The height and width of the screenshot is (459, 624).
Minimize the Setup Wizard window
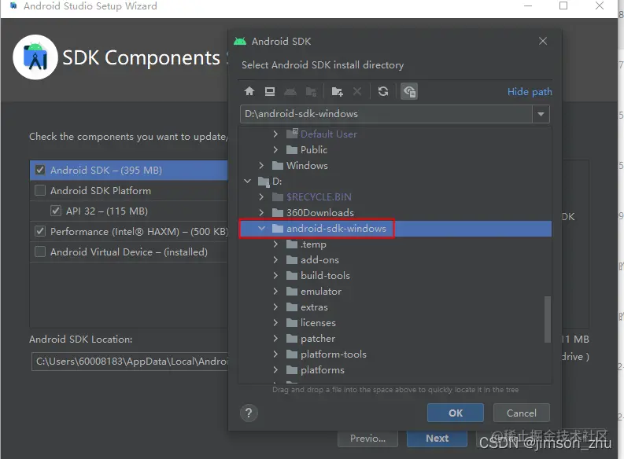point(528,6)
